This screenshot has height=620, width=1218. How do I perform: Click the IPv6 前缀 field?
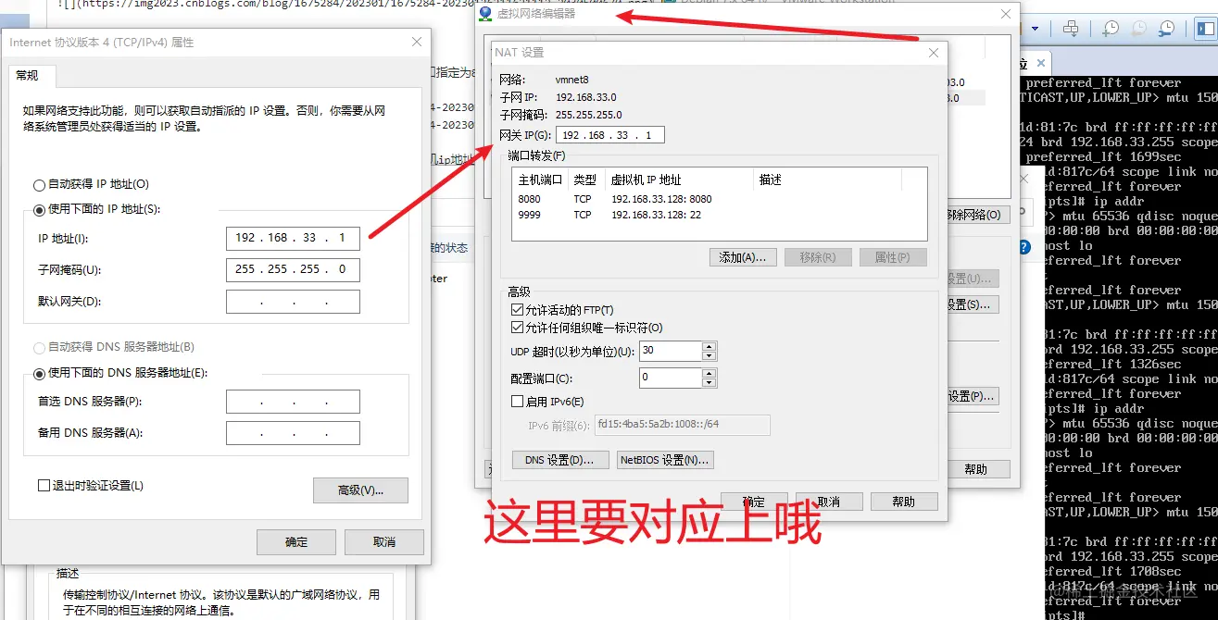(682, 425)
